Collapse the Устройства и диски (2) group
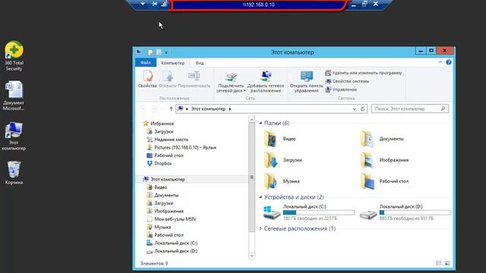 click(x=260, y=197)
